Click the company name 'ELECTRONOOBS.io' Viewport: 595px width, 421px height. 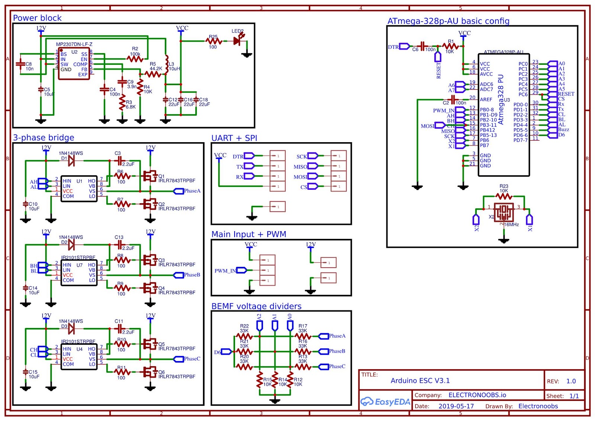click(477, 395)
